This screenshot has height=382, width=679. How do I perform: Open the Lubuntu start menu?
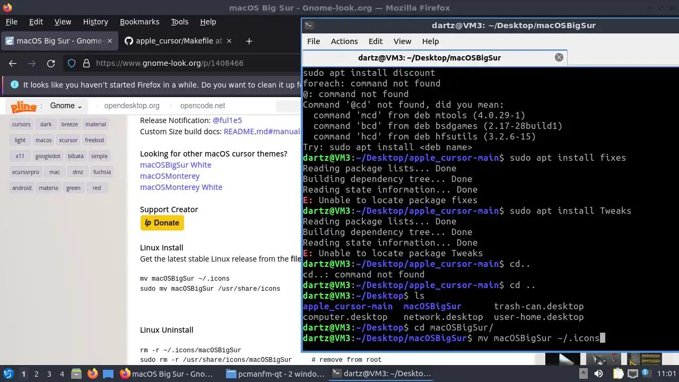point(8,374)
